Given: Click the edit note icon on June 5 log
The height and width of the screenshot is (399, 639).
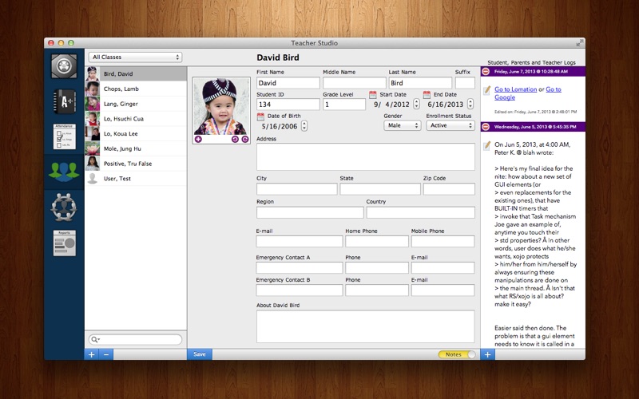Looking at the screenshot, I should click(487, 145).
